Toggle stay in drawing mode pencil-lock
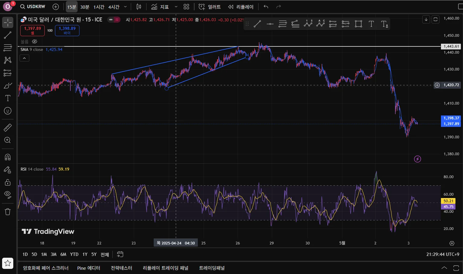 [x=8, y=170]
